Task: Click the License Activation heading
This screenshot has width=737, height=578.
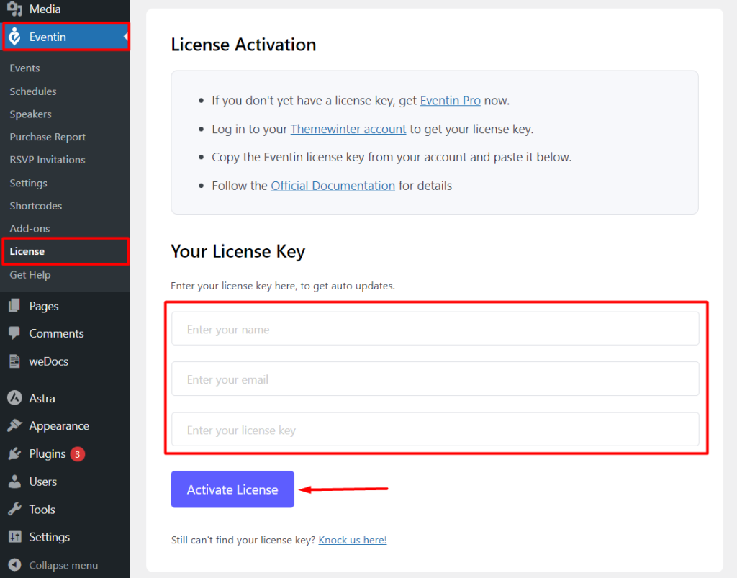Action: click(243, 44)
